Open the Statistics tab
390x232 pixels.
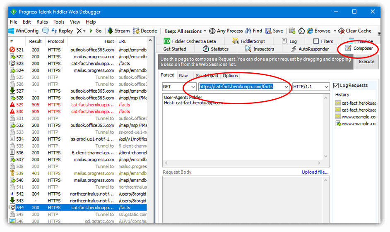[216, 49]
